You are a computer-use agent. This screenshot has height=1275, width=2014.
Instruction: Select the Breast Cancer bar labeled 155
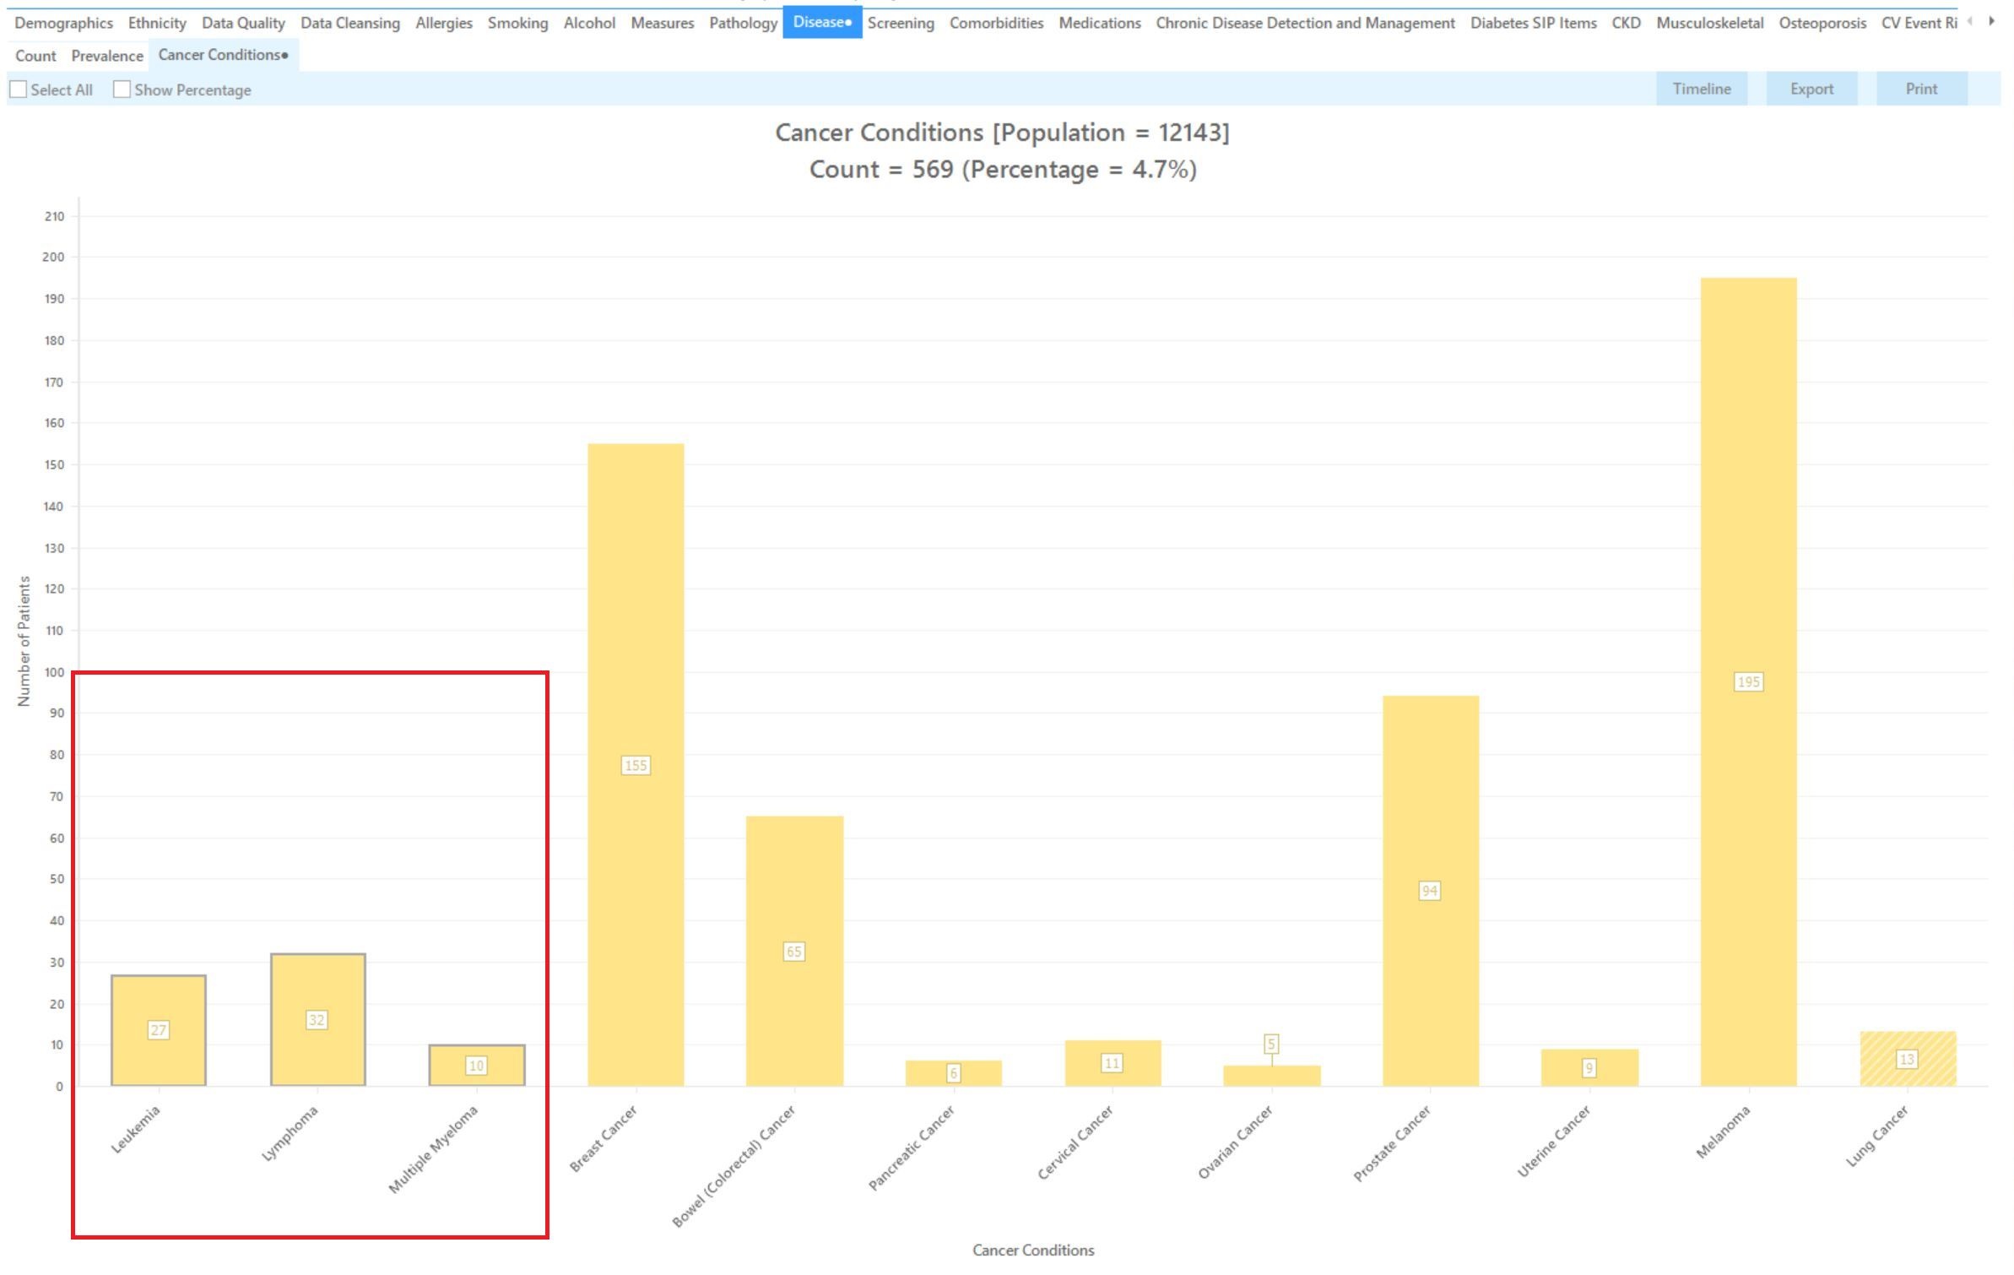pos(636,764)
